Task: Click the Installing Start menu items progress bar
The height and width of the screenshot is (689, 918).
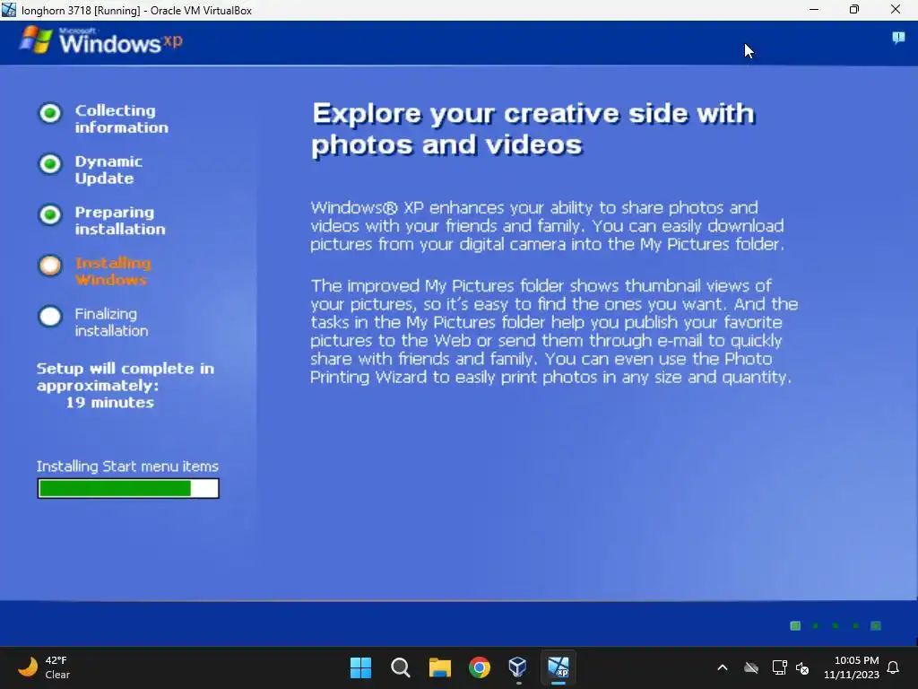Action: coord(128,488)
